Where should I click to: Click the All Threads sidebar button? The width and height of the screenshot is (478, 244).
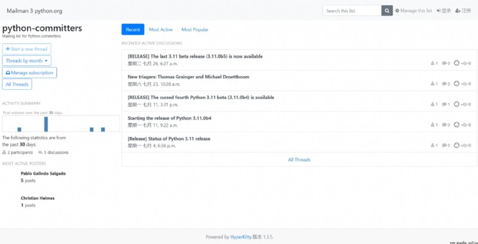point(17,84)
